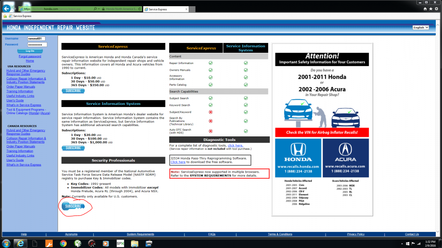Select the Service Express browser tab

coord(166,9)
